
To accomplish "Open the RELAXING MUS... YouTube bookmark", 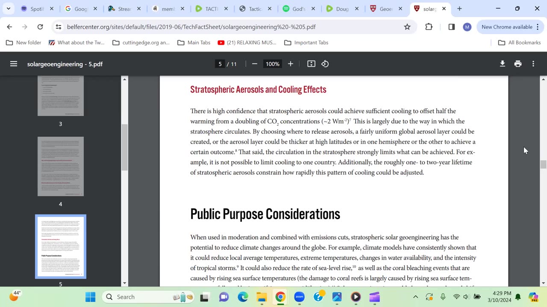I will pos(247,43).
